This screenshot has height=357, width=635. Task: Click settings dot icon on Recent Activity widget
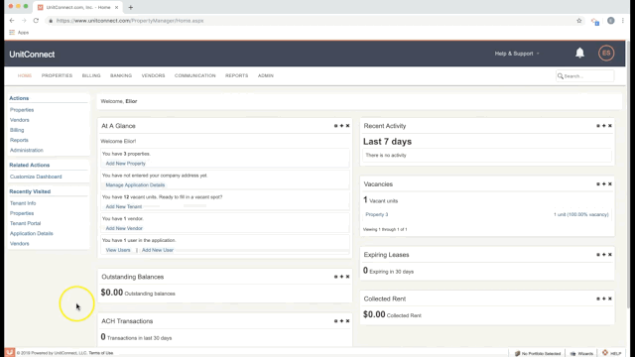(598, 126)
